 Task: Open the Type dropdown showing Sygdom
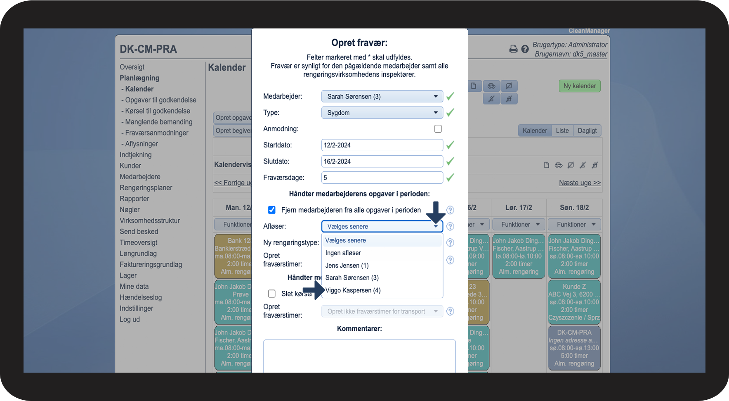click(382, 113)
